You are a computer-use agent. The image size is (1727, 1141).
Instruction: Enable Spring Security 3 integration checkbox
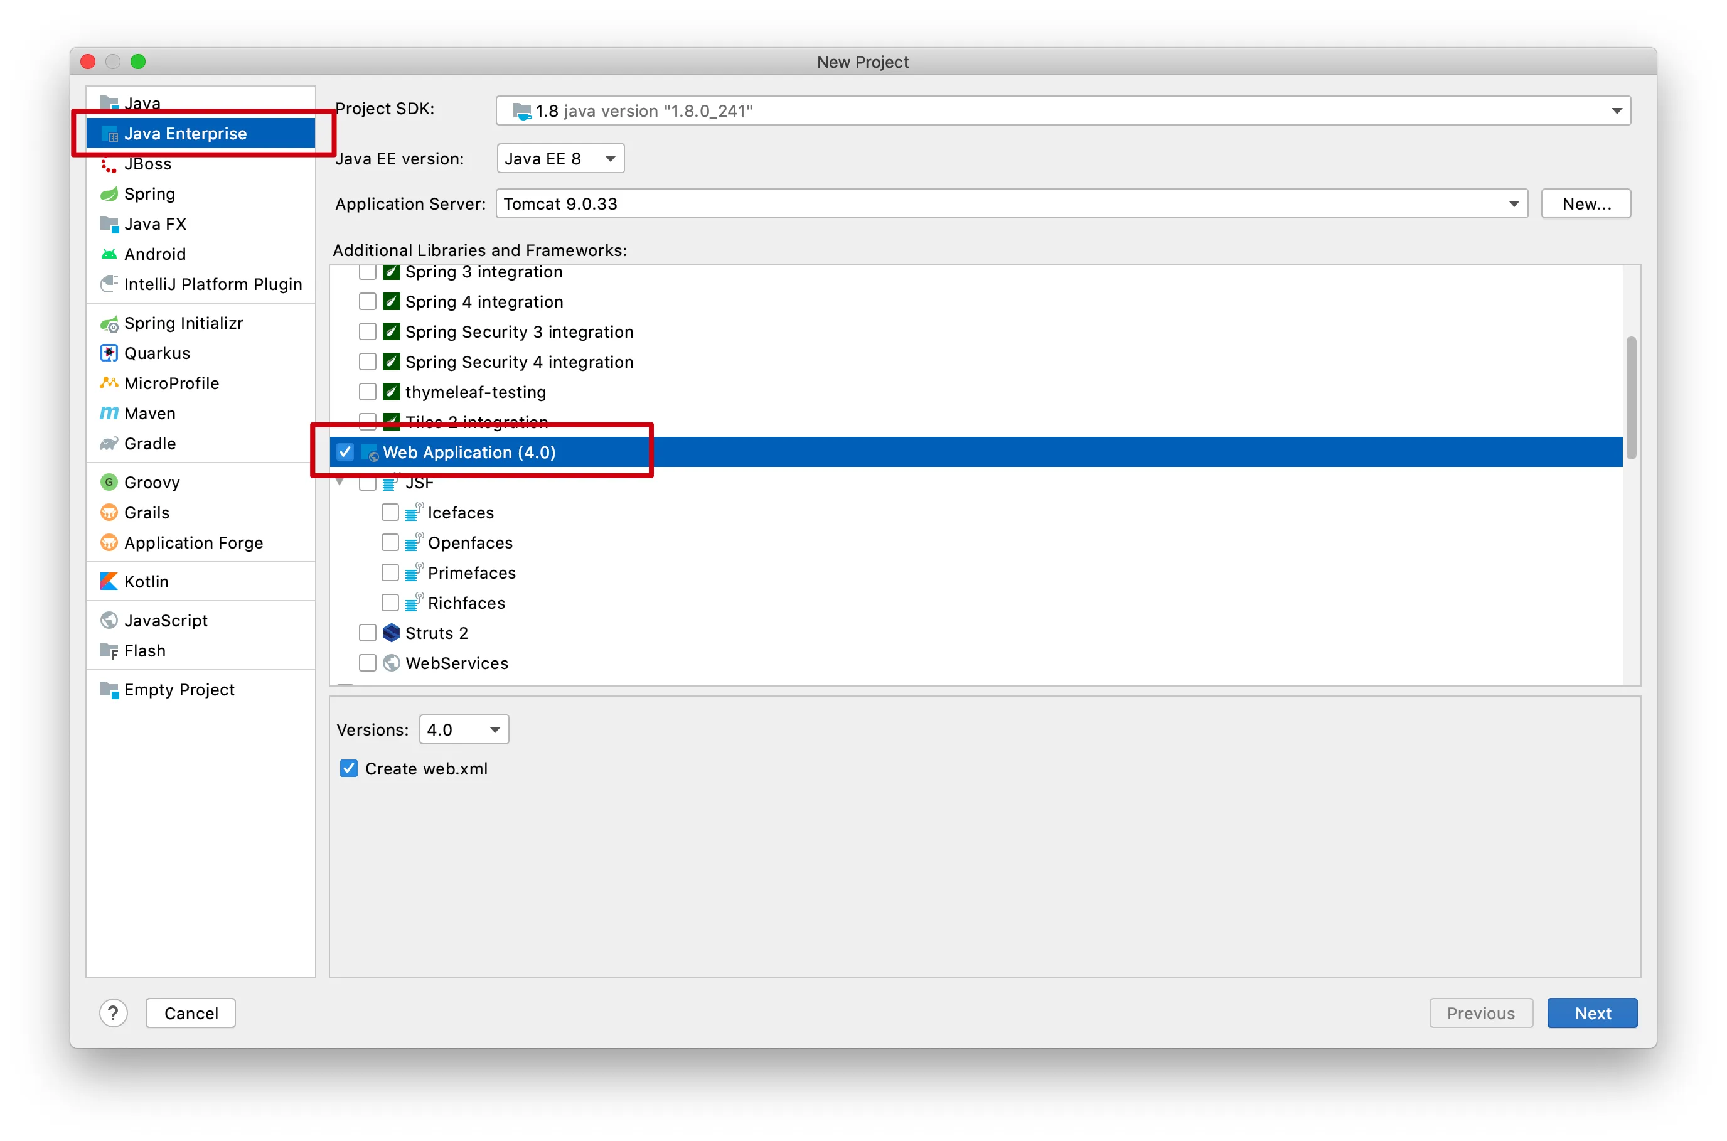tap(367, 332)
